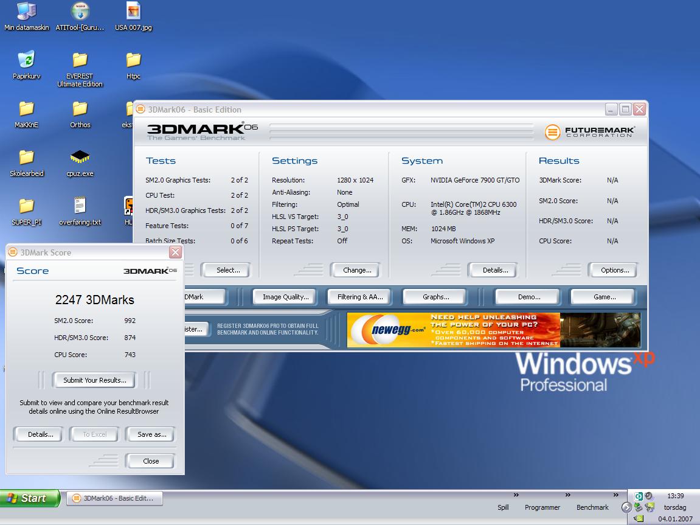Click the Spill toolbar label
Screen dimensions: 700x525
(503, 507)
